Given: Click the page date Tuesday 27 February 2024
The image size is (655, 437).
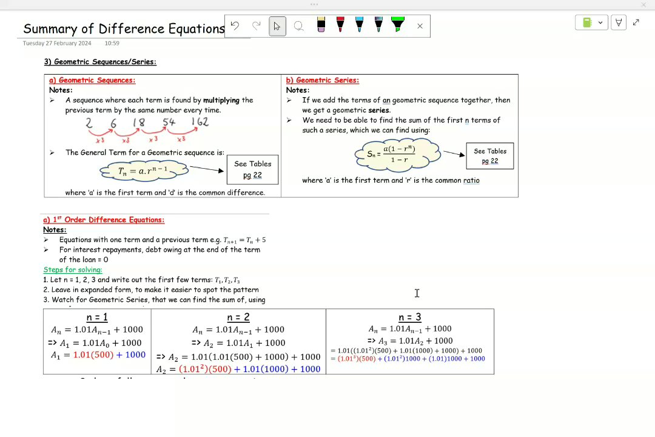Looking at the screenshot, I should (57, 43).
